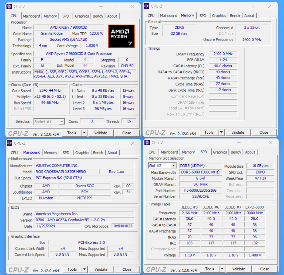Click the CPU Microcode value 0xB404023
Viewport: 284px width, 275px height.
click(x=123, y=226)
